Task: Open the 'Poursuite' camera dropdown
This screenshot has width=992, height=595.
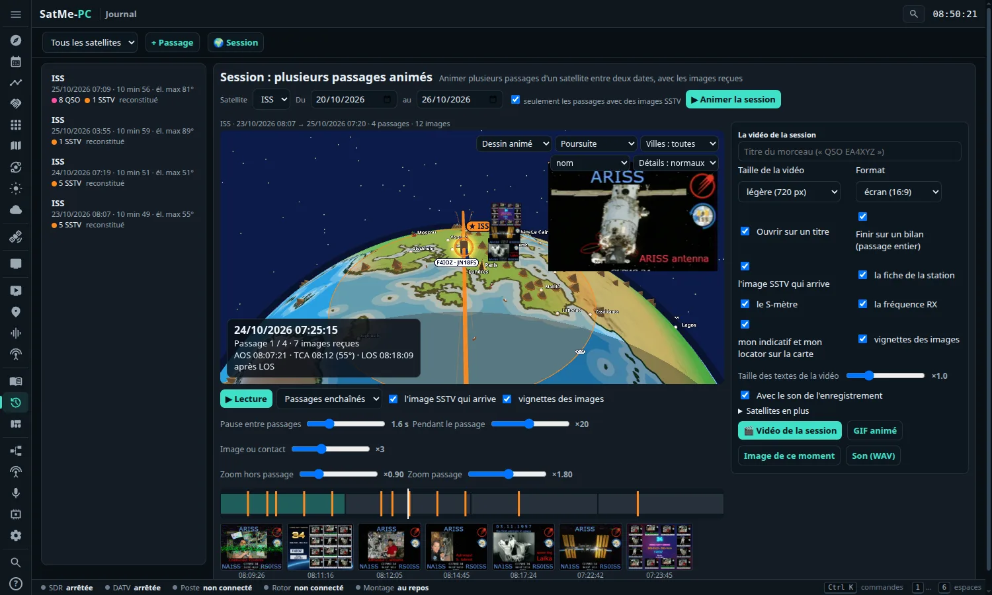Action: [596, 143]
